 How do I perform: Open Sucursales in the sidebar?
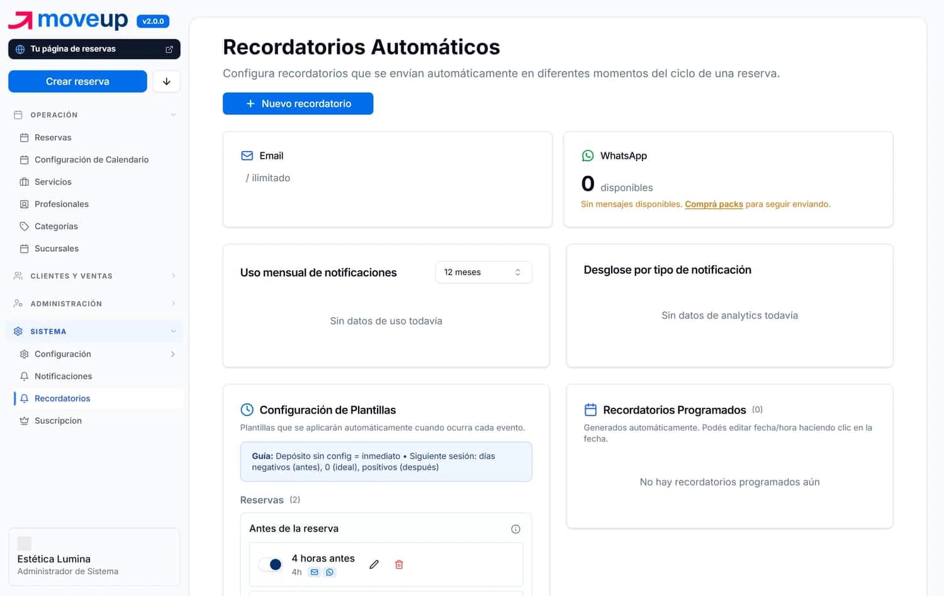[99, 249]
